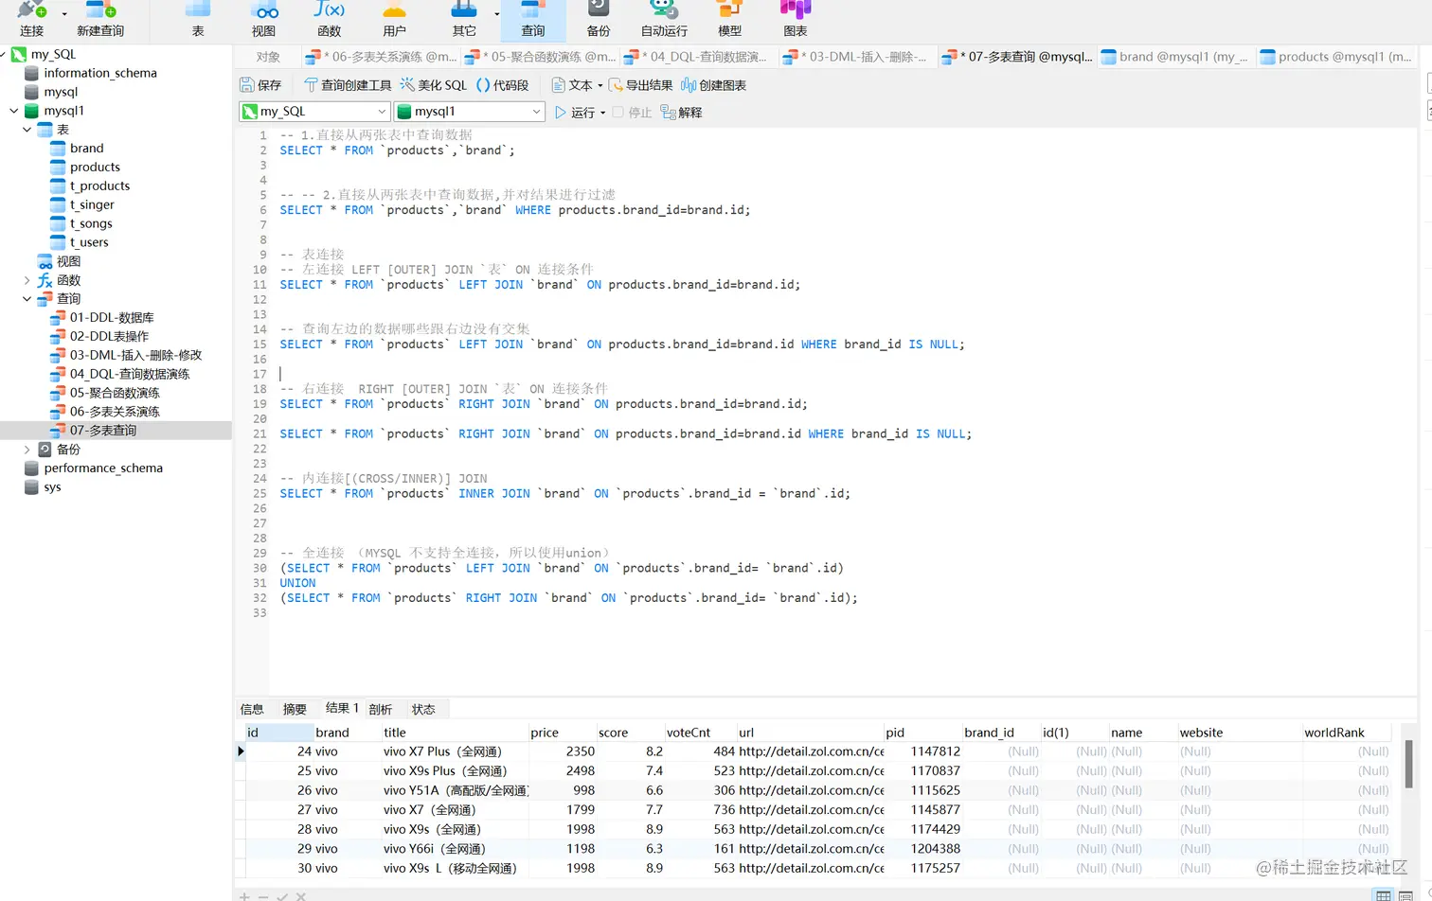The image size is (1432, 901).
Task: Expand the 函数 tree node
Action: (x=27, y=280)
